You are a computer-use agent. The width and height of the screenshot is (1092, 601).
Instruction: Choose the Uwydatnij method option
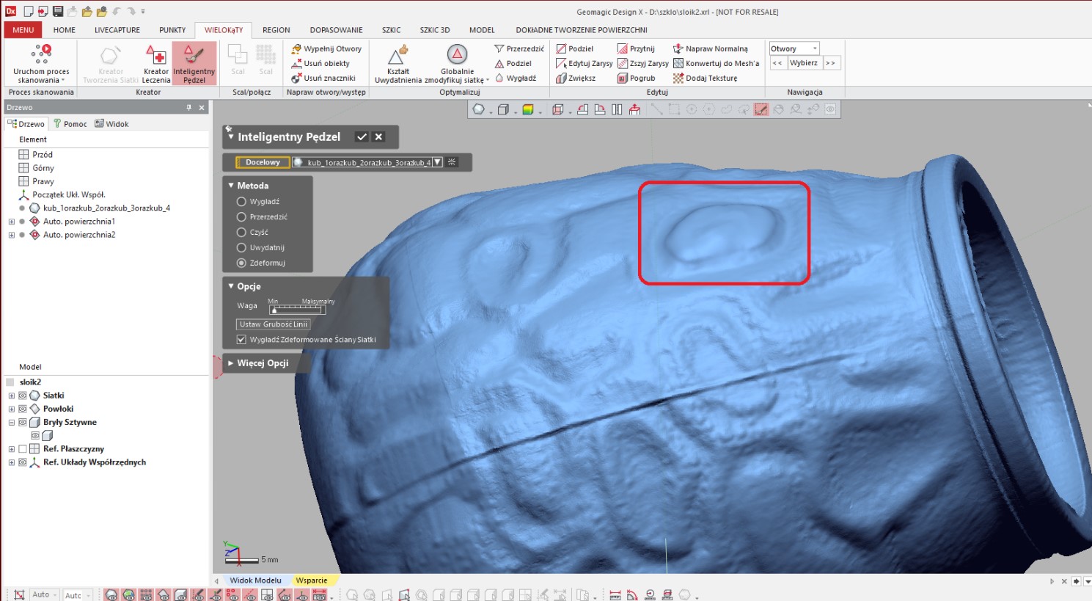pos(241,247)
